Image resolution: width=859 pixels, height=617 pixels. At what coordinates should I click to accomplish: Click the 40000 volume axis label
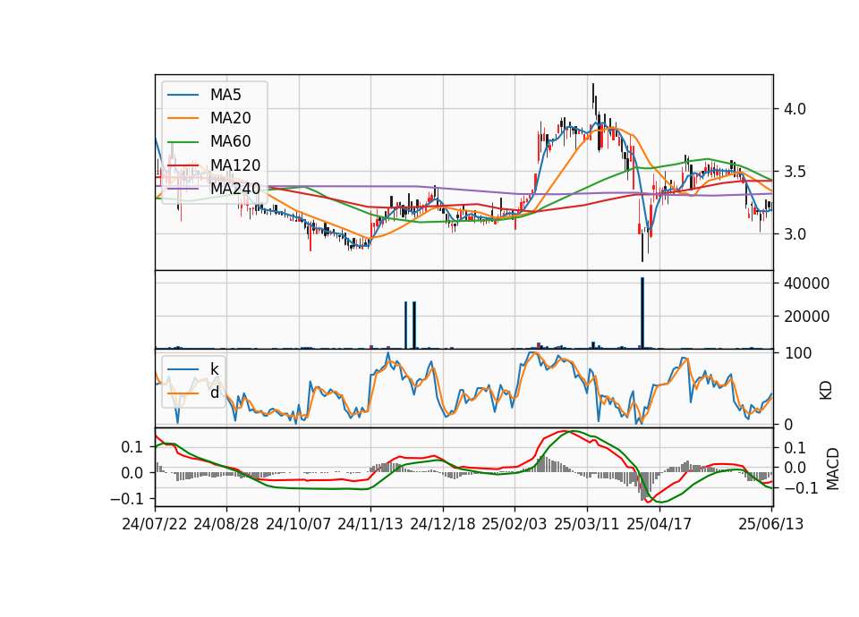(x=806, y=283)
